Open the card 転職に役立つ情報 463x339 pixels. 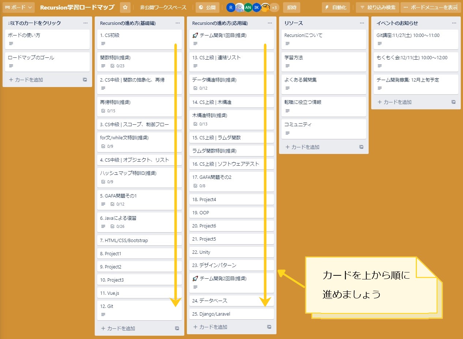(x=324, y=106)
